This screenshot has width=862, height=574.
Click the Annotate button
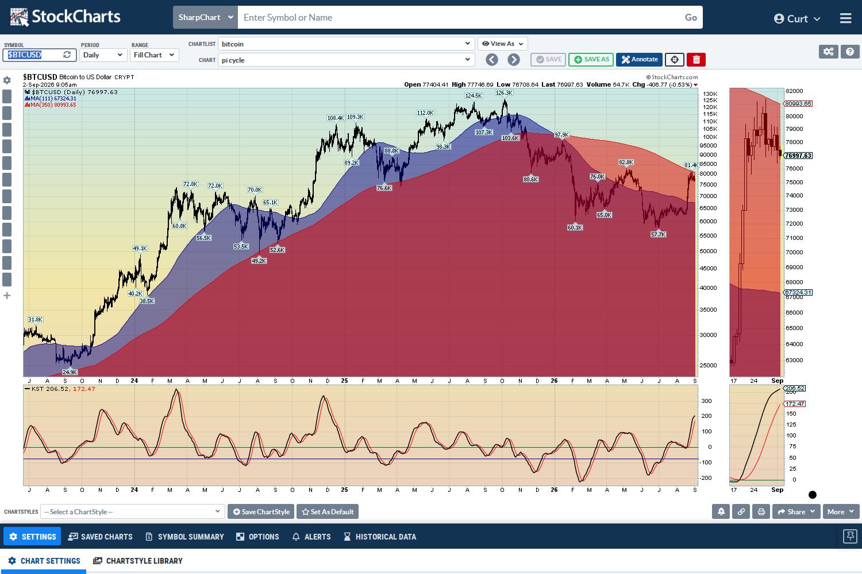639,60
